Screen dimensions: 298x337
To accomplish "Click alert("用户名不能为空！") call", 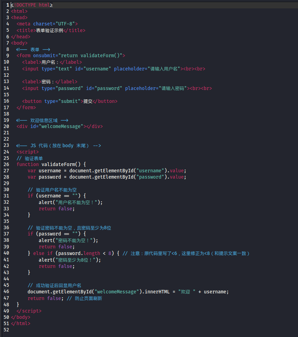I will (71, 202).
